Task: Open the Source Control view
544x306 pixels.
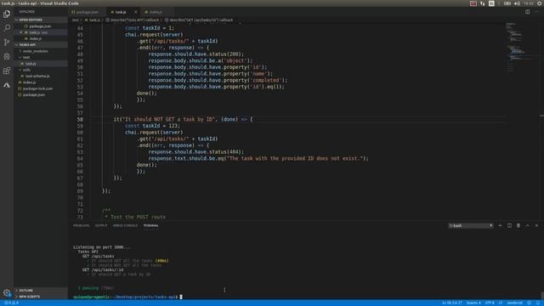Action: 7,42
